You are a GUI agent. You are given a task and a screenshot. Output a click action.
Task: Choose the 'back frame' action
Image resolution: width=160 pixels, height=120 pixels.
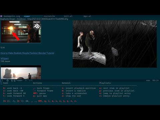(41, 88)
